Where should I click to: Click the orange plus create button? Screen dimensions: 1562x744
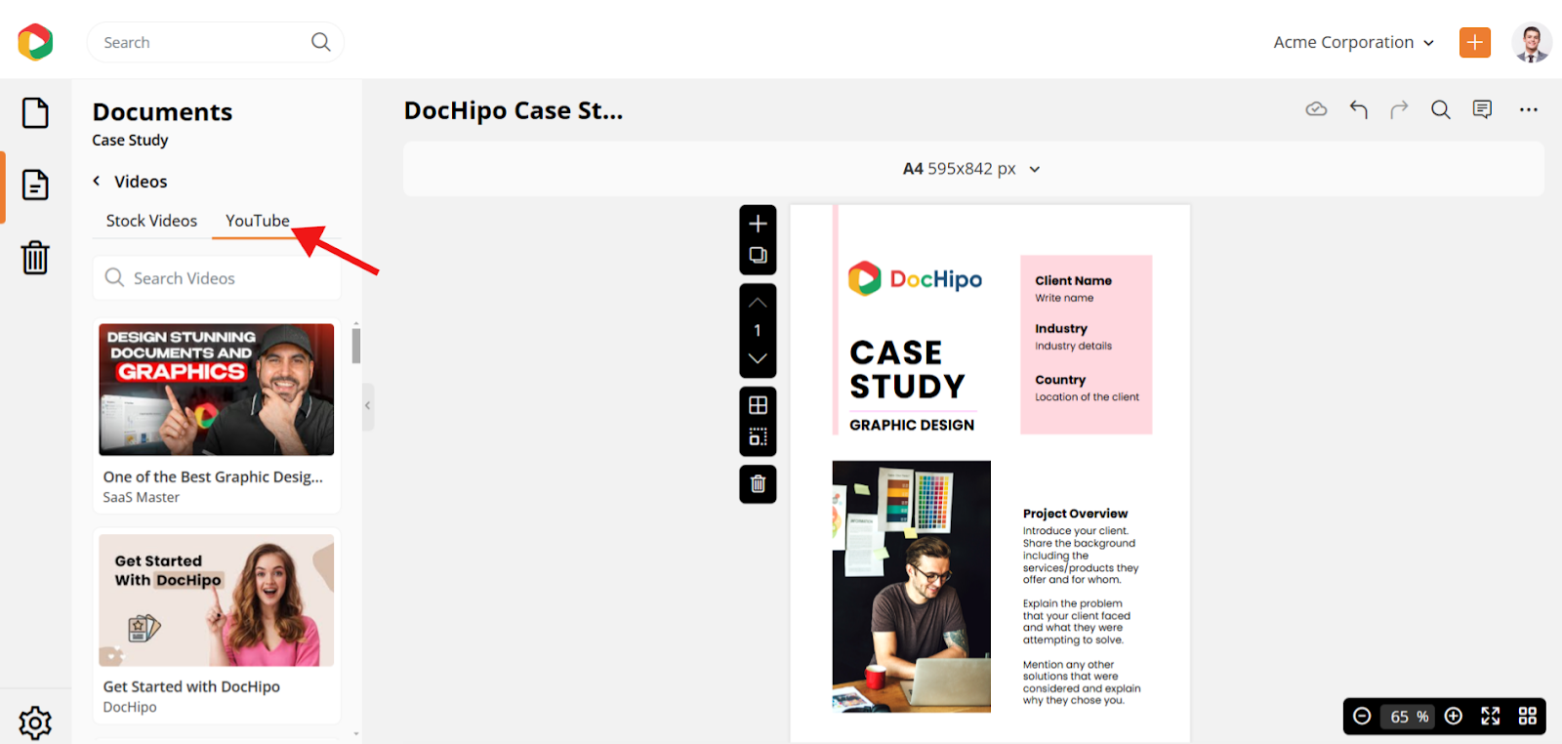1474,42
